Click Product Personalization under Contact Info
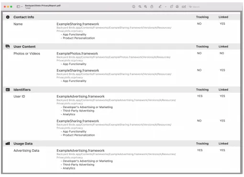Viewport: 244px width, 177px height. tap(79, 38)
